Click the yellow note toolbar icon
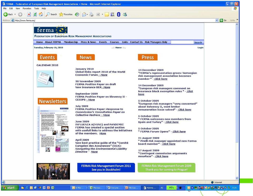The width and height of the screenshot is (253, 196). (x=107, y=14)
